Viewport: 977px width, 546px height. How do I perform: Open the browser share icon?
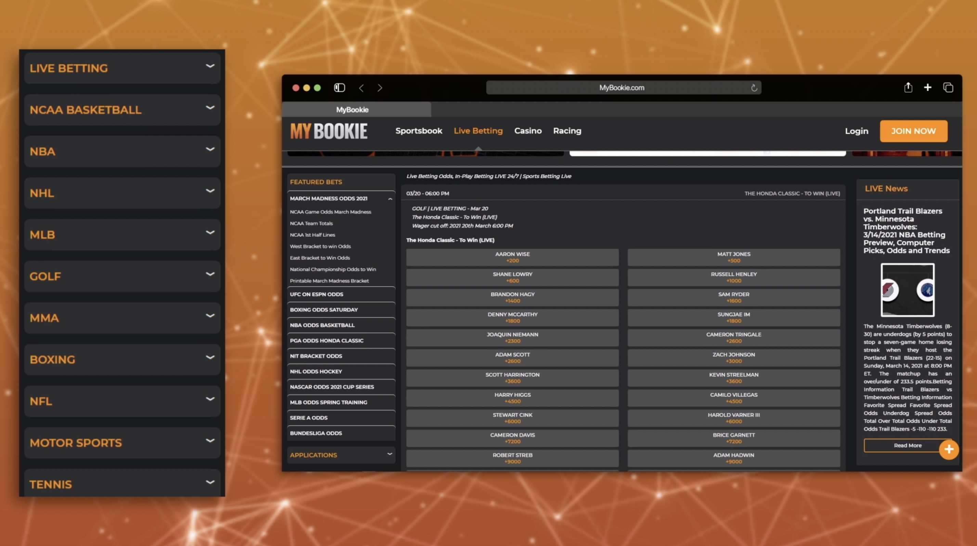[x=908, y=87]
